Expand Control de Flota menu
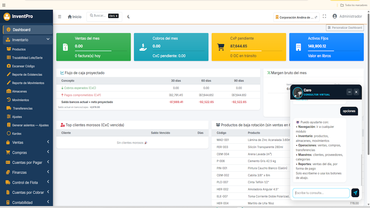 tap(27, 182)
